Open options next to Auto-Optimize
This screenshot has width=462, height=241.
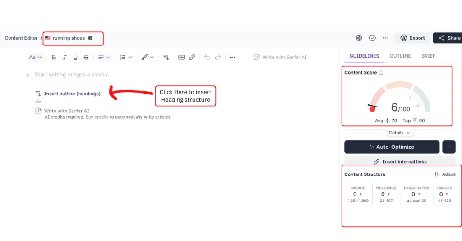449,147
